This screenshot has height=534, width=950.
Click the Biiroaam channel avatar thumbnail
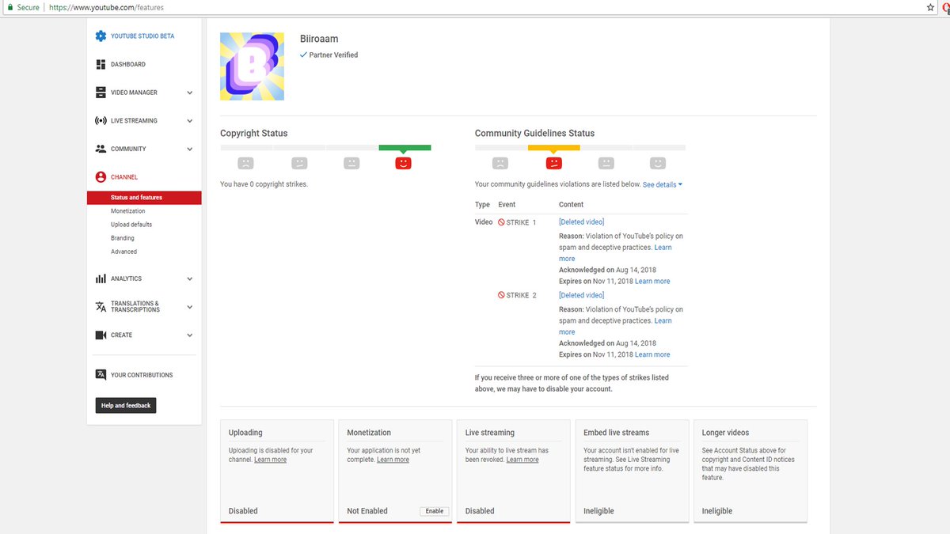[252, 66]
